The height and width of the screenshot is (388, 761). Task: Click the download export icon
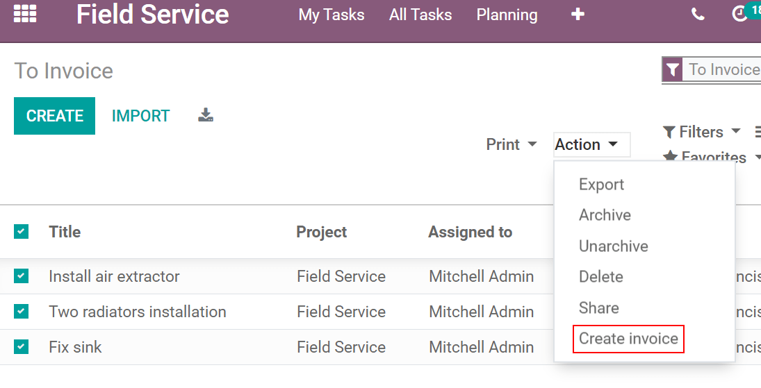(205, 115)
